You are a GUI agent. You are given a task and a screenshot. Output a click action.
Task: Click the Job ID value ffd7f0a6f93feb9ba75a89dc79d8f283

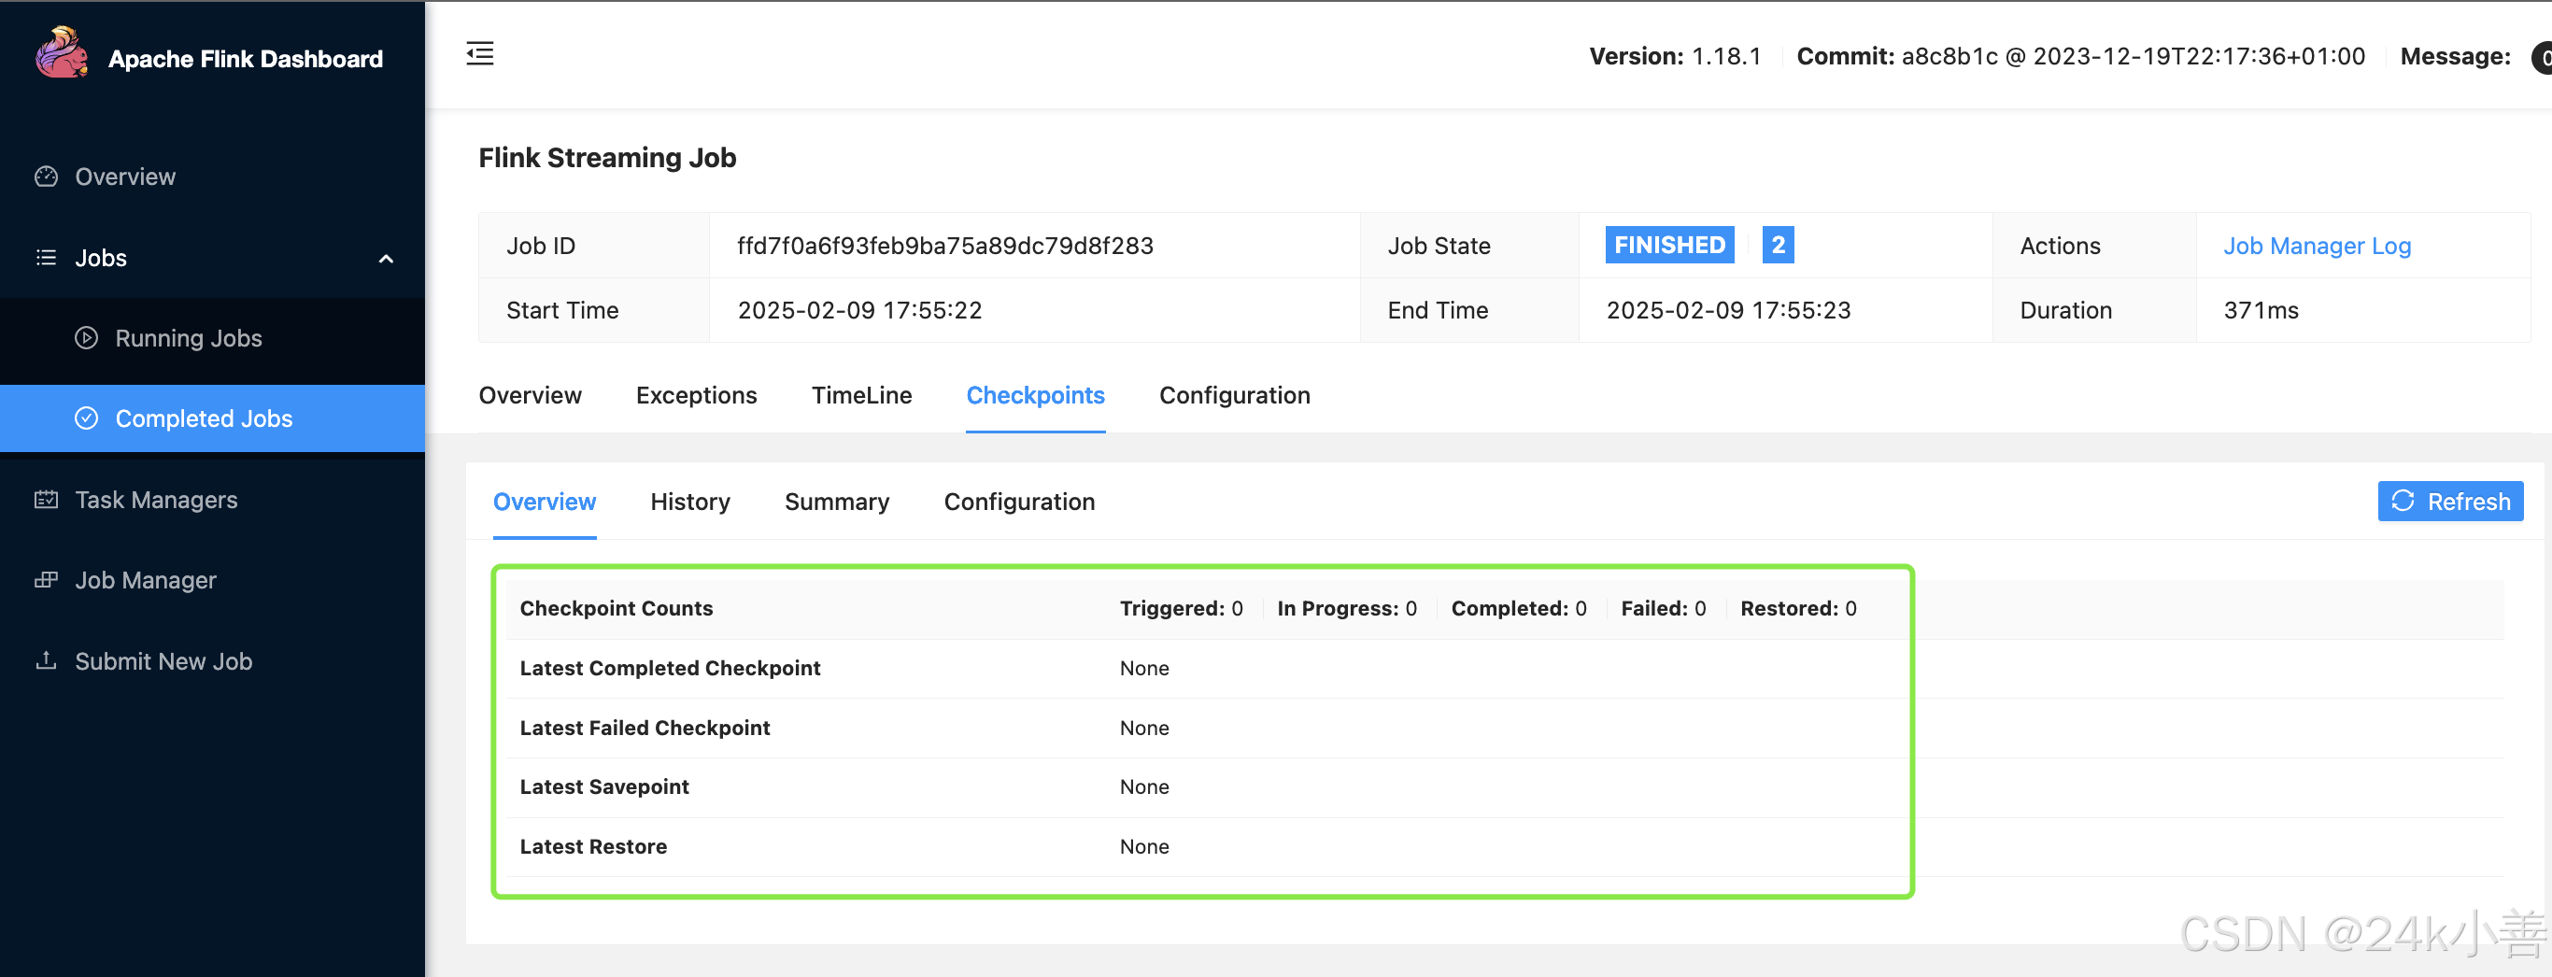pyautogui.click(x=945, y=246)
